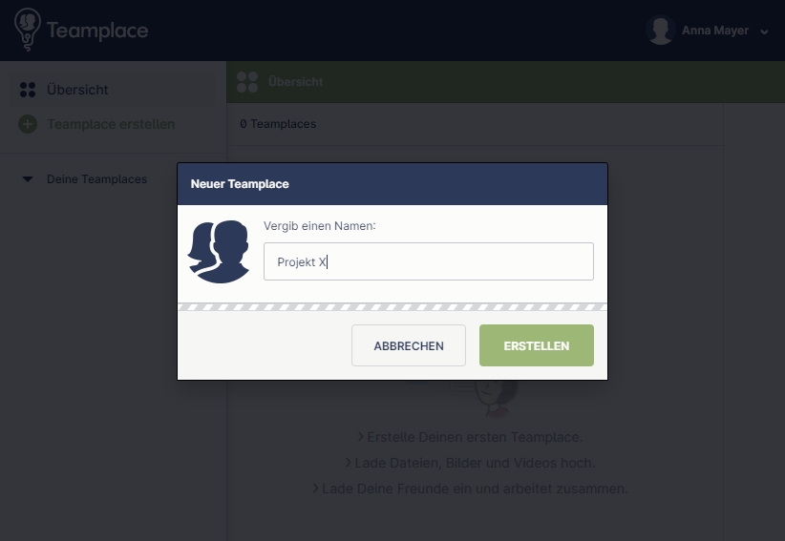Select the Übersicht title in the green bar
Viewport: 785px width, 541px height.
(x=295, y=81)
